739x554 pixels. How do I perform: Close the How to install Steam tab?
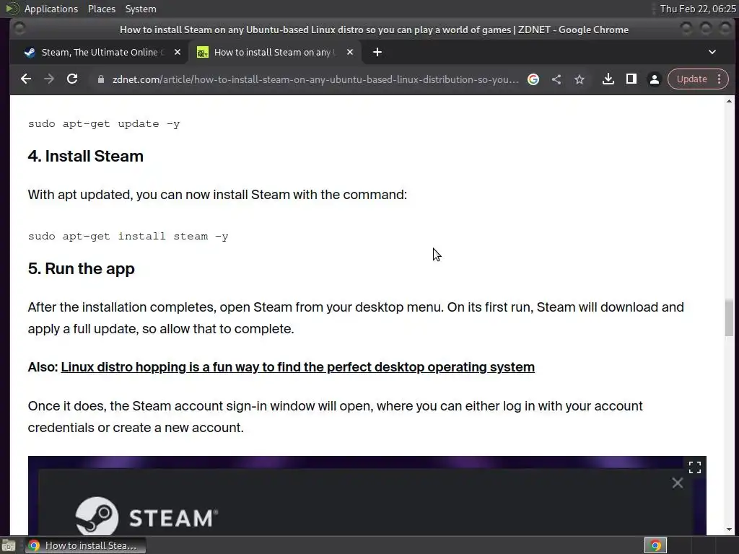[x=350, y=52]
